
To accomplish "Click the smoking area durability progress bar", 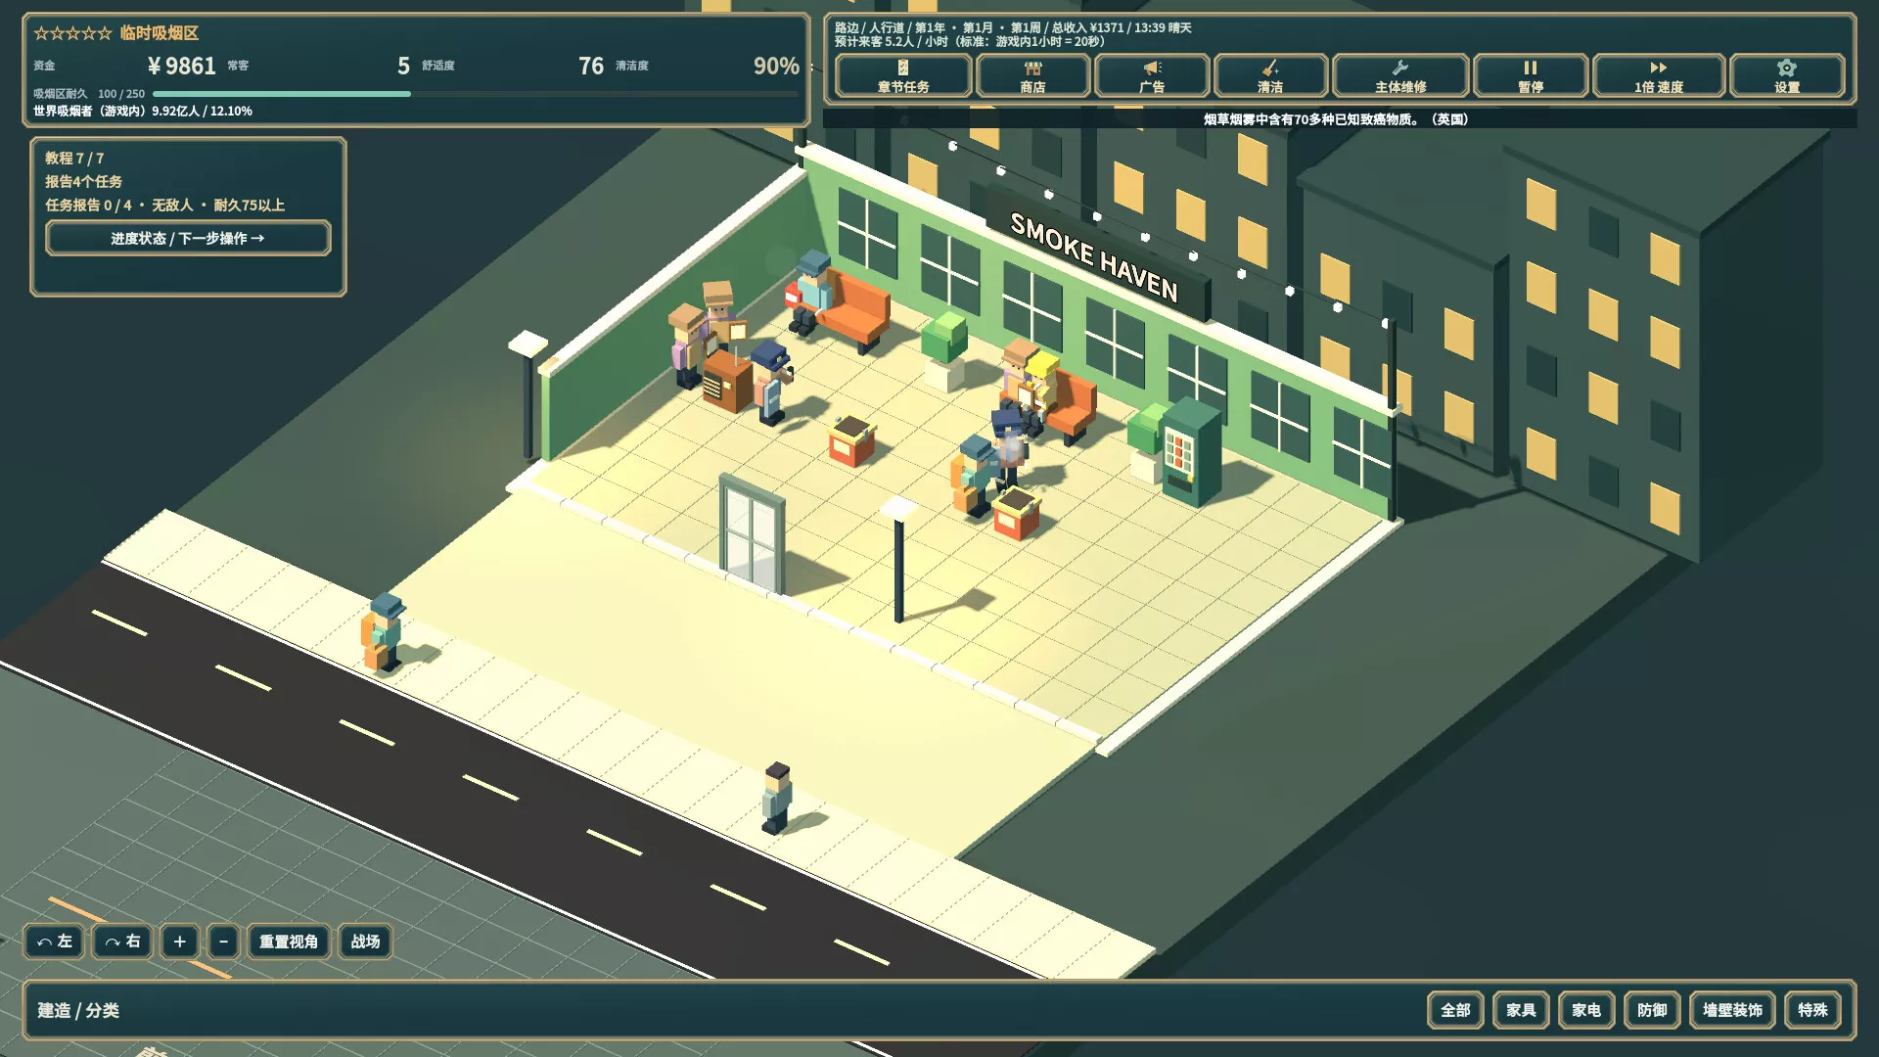I will [x=475, y=94].
